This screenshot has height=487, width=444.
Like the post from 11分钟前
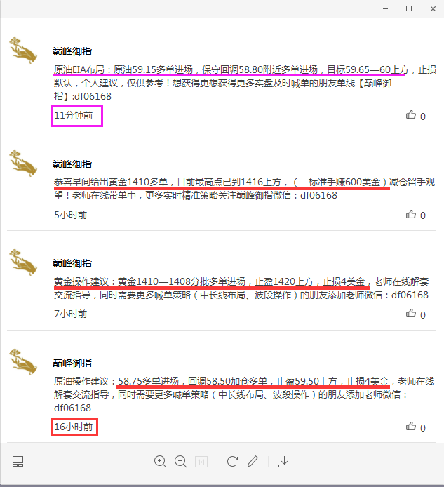411,115
